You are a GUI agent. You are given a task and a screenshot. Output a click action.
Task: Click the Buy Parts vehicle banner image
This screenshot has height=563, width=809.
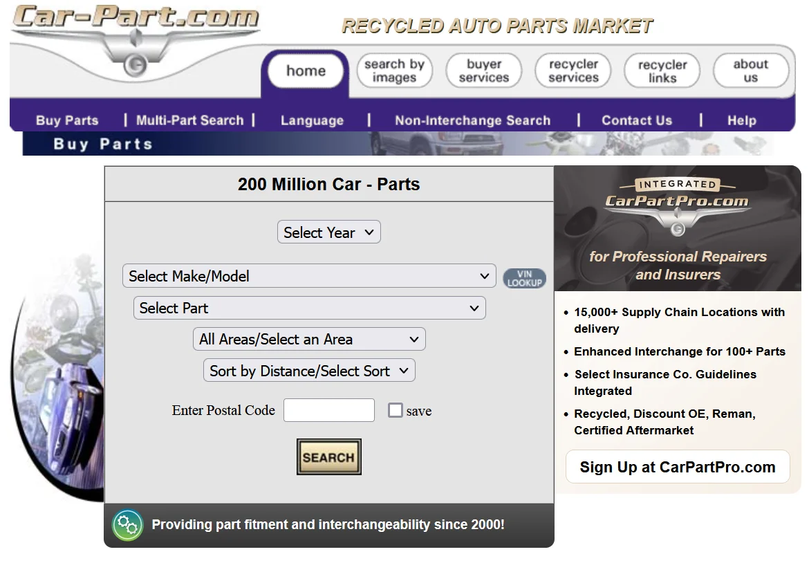(x=398, y=143)
